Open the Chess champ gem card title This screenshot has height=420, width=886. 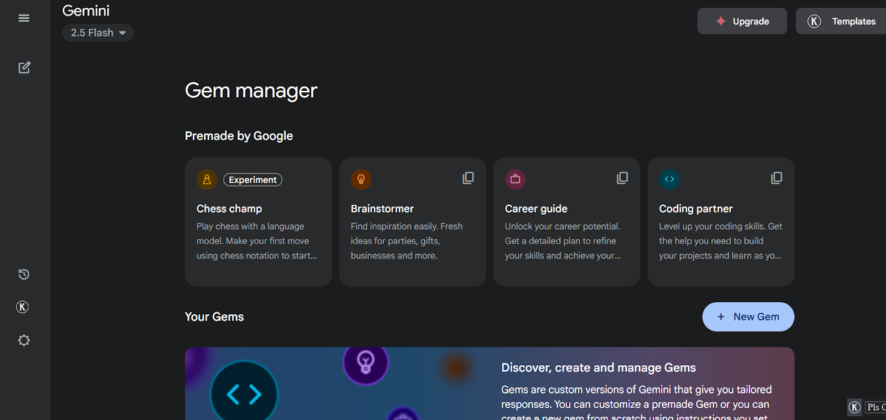point(229,209)
